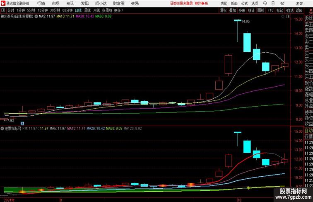Click the blue 财 finance marker
Screen dimensions: 313x202
(x=22, y=124)
